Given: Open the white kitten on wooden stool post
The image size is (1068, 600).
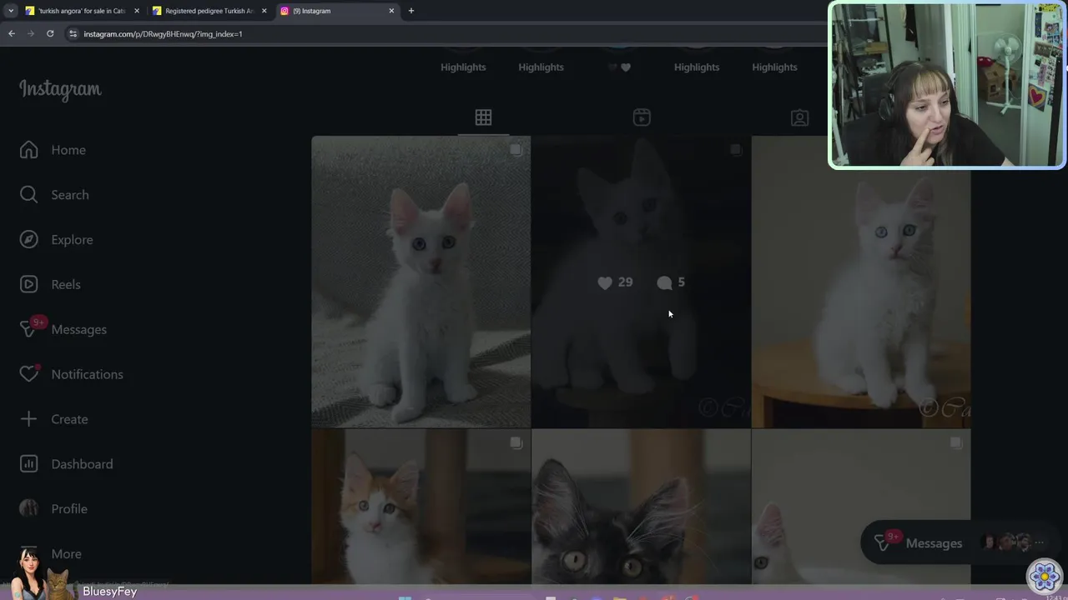Looking at the screenshot, I should coord(861,282).
